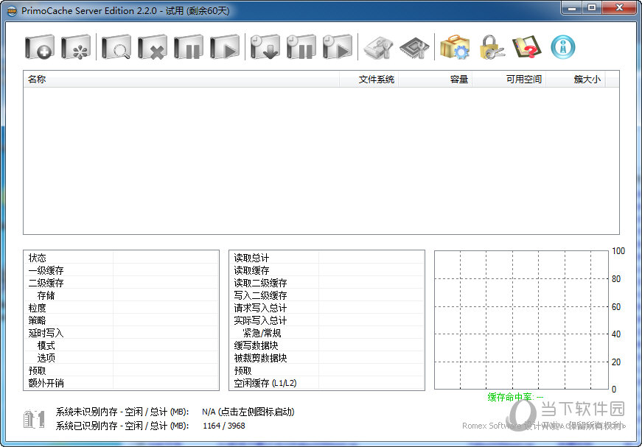Sort by the 名称 column header
The image size is (642, 447).
click(x=181, y=79)
